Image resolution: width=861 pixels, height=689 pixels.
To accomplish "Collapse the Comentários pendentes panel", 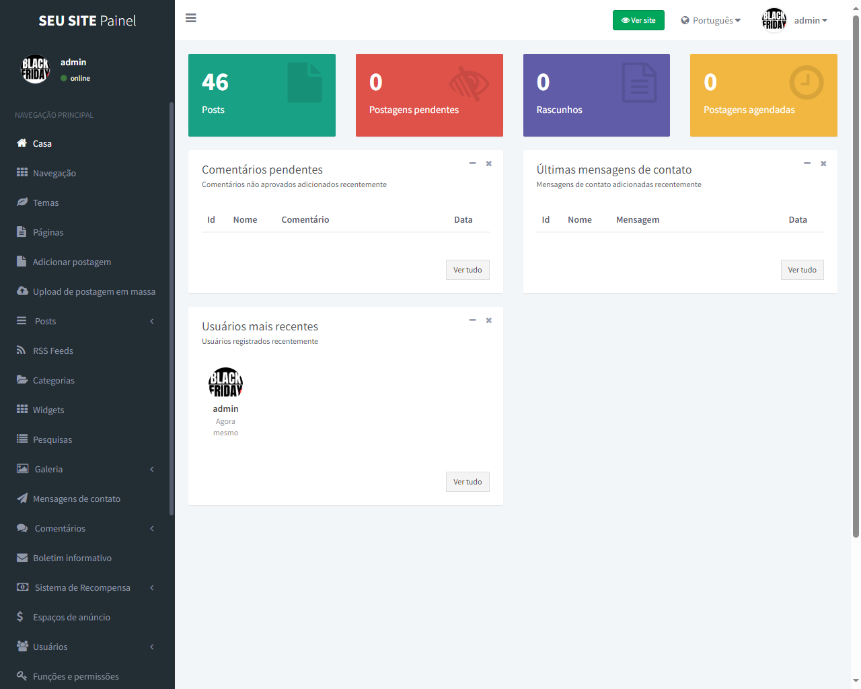I will click(472, 164).
